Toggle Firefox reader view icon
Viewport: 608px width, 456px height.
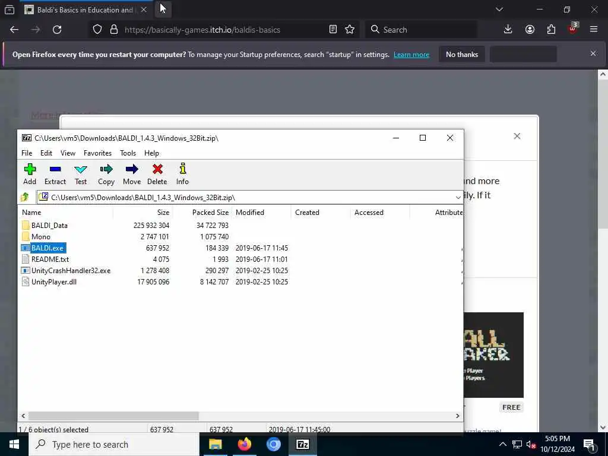pyautogui.click(x=332, y=30)
